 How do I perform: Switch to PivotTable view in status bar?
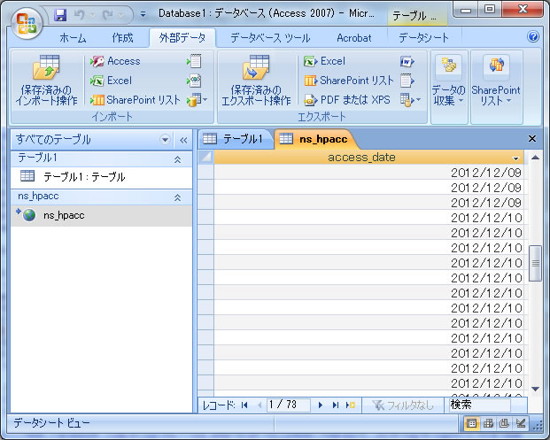(x=488, y=424)
